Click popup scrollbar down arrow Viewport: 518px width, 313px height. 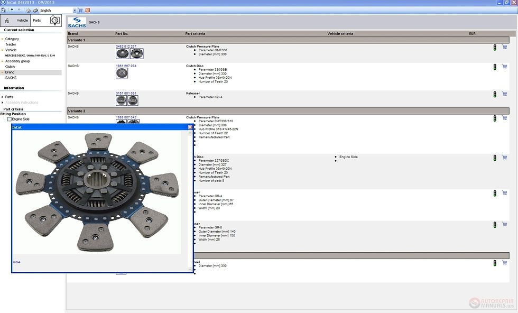pyautogui.click(x=190, y=269)
